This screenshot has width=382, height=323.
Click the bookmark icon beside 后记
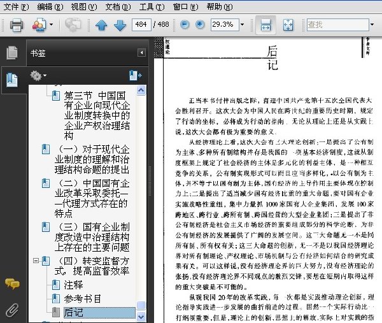click(56, 313)
